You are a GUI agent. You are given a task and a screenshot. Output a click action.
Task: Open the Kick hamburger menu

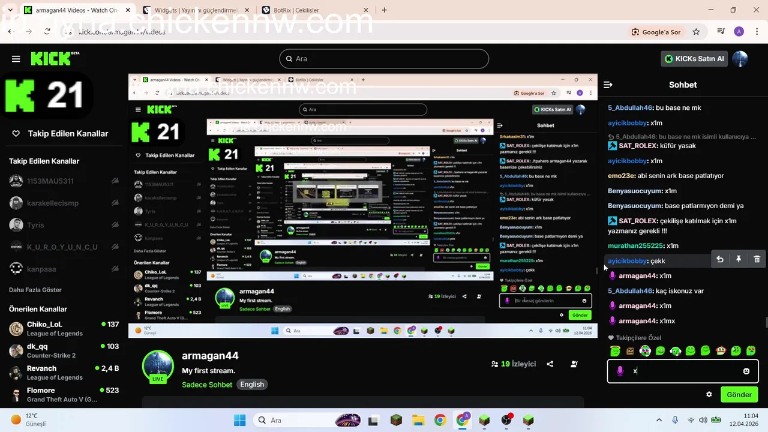(16, 59)
